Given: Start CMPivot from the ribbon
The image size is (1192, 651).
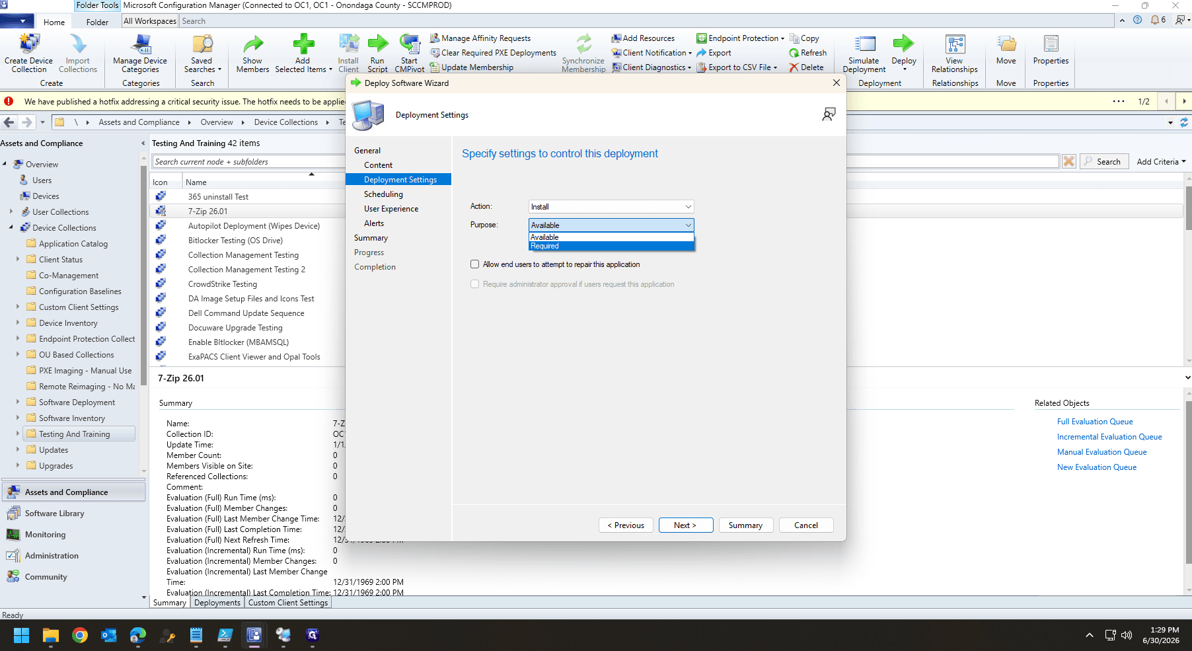Looking at the screenshot, I should [410, 53].
